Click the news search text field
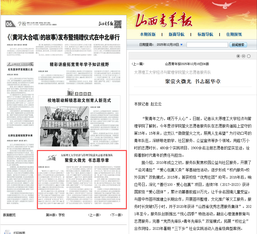The image size is (257, 234). coord(207,45)
